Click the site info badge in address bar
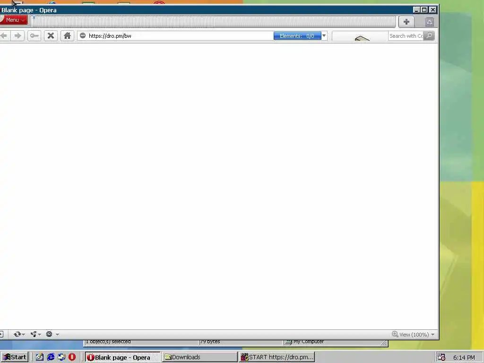This screenshot has height=363, width=484. (x=83, y=36)
